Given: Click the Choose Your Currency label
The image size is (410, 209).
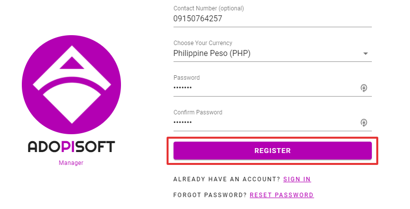Looking at the screenshot, I should [x=203, y=43].
